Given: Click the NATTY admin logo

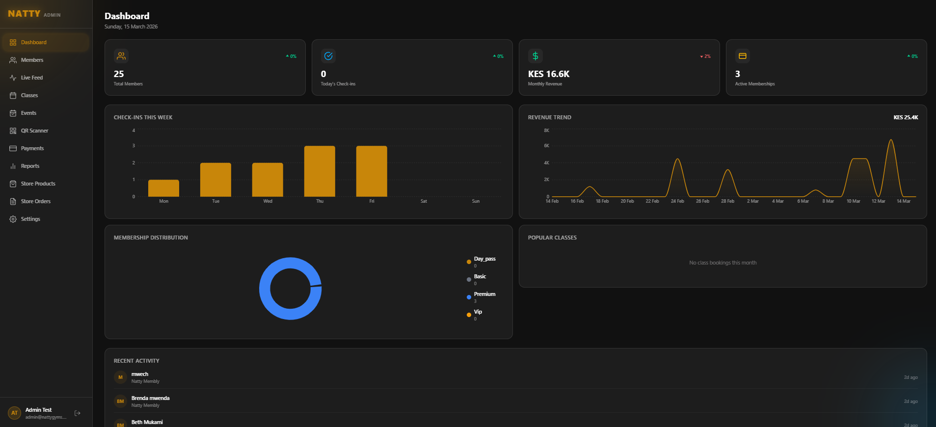Looking at the screenshot, I should pyautogui.click(x=34, y=14).
